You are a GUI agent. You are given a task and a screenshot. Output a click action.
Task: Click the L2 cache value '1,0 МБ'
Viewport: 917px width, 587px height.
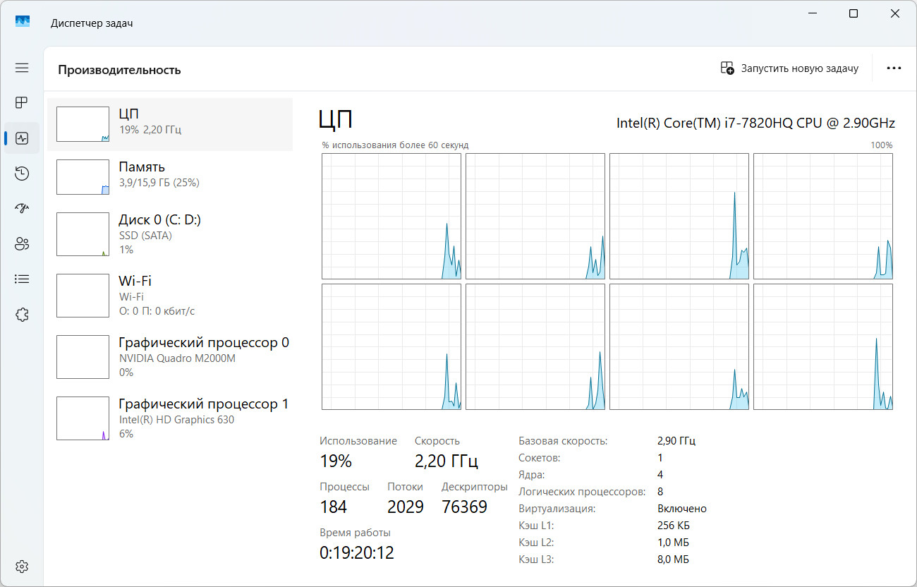pos(673,543)
